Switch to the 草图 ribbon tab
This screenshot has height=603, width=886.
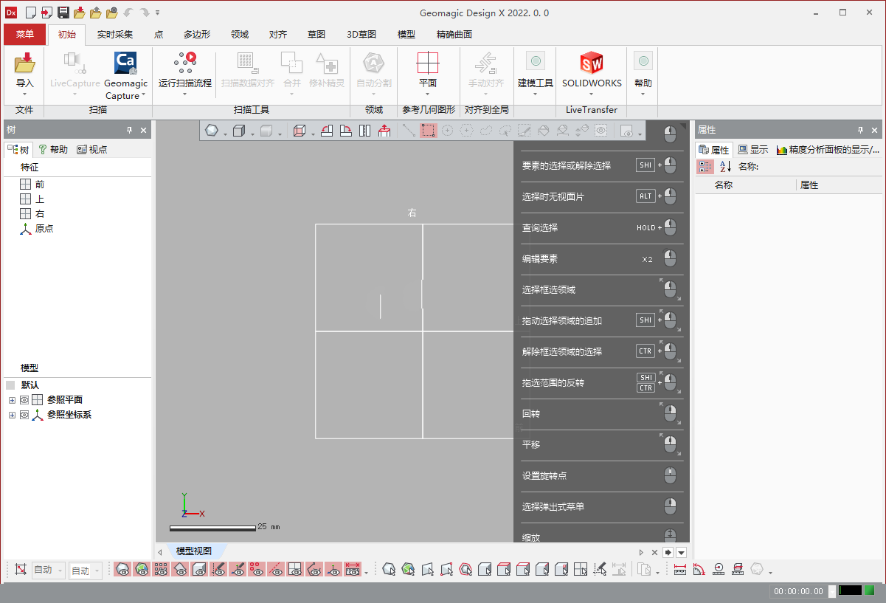(316, 34)
